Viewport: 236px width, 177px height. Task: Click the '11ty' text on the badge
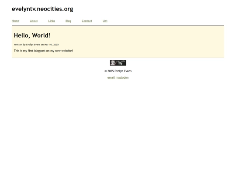point(120,63)
